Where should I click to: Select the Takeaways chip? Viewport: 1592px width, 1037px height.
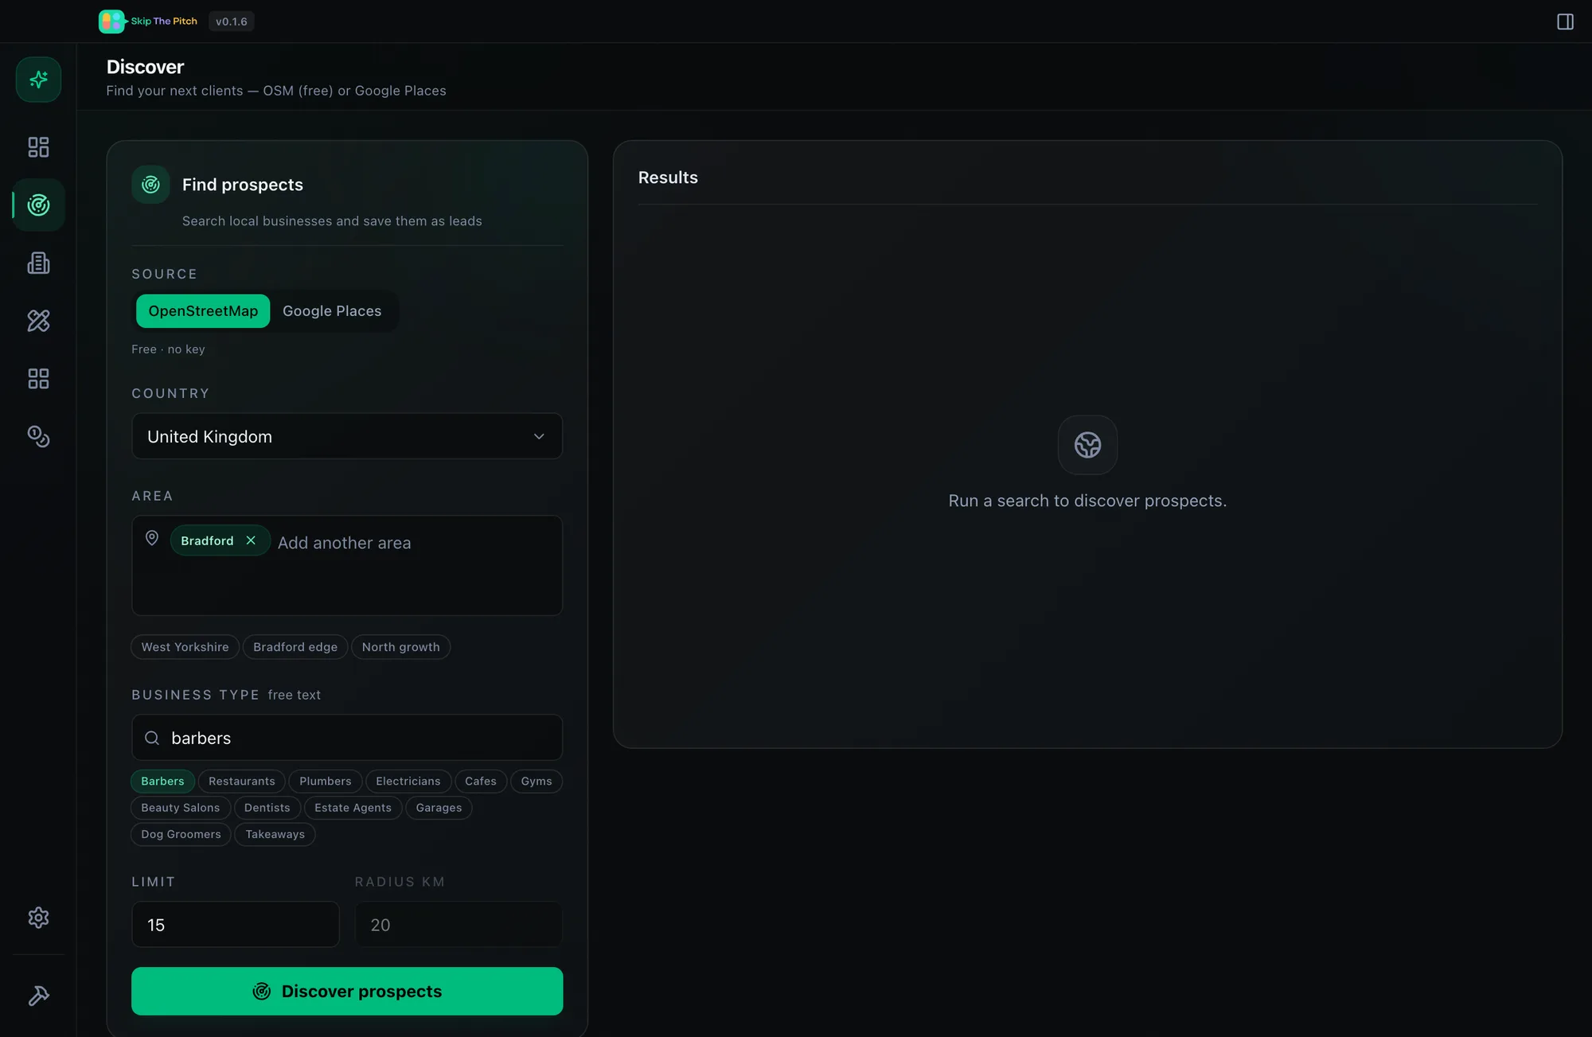click(x=275, y=834)
